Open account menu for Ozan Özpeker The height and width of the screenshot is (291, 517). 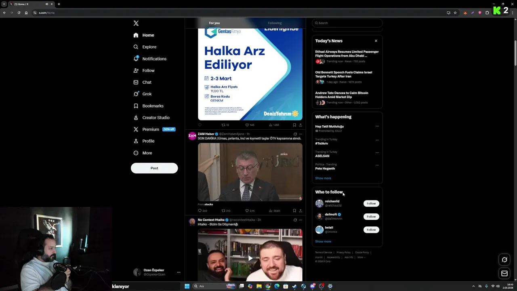click(x=179, y=272)
